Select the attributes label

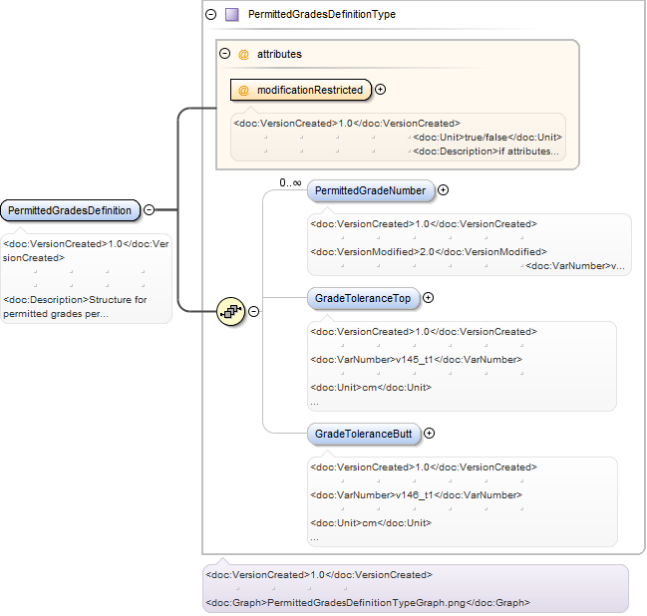pyautogui.click(x=279, y=54)
